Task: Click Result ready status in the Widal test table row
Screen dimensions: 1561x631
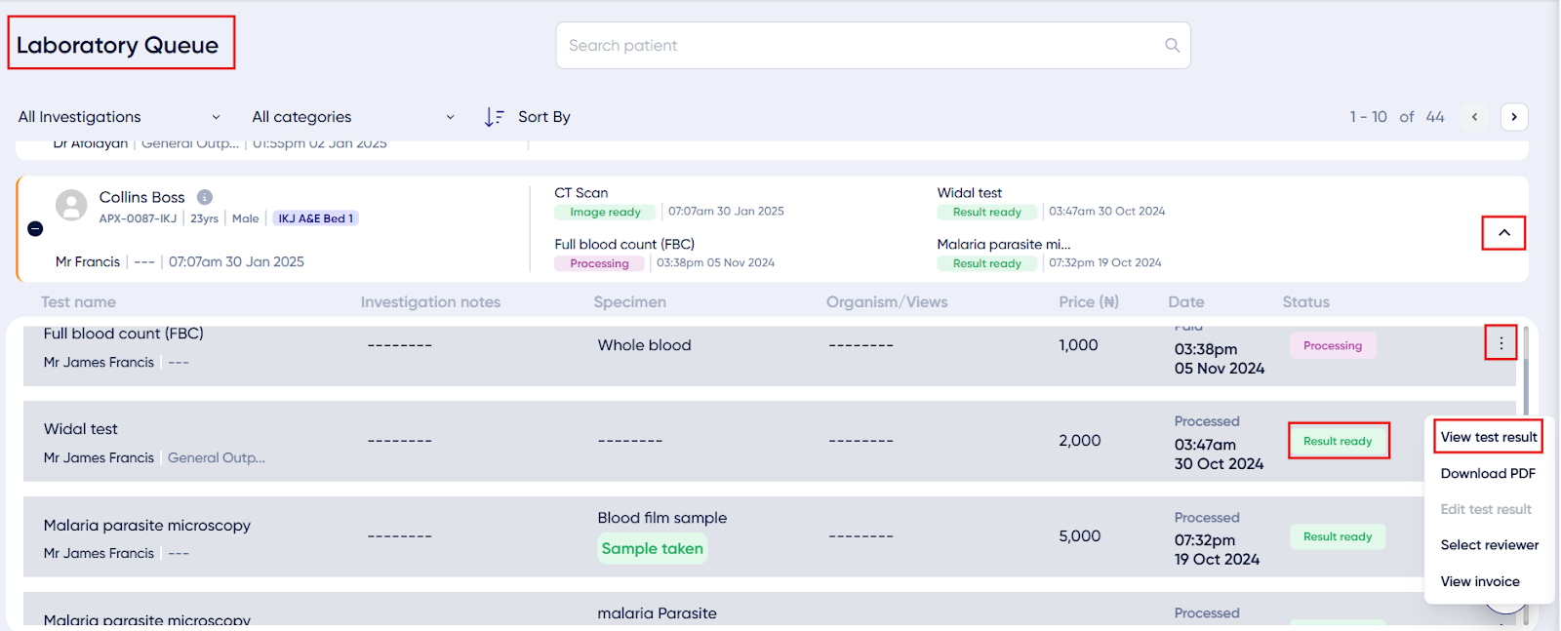Action: click(x=1338, y=441)
